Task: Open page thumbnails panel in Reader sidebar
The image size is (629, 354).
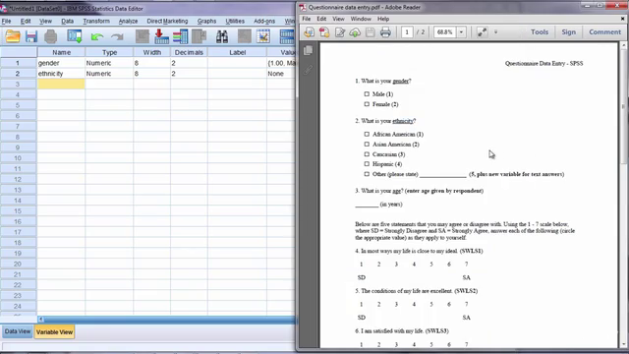Action: pos(308,50)
